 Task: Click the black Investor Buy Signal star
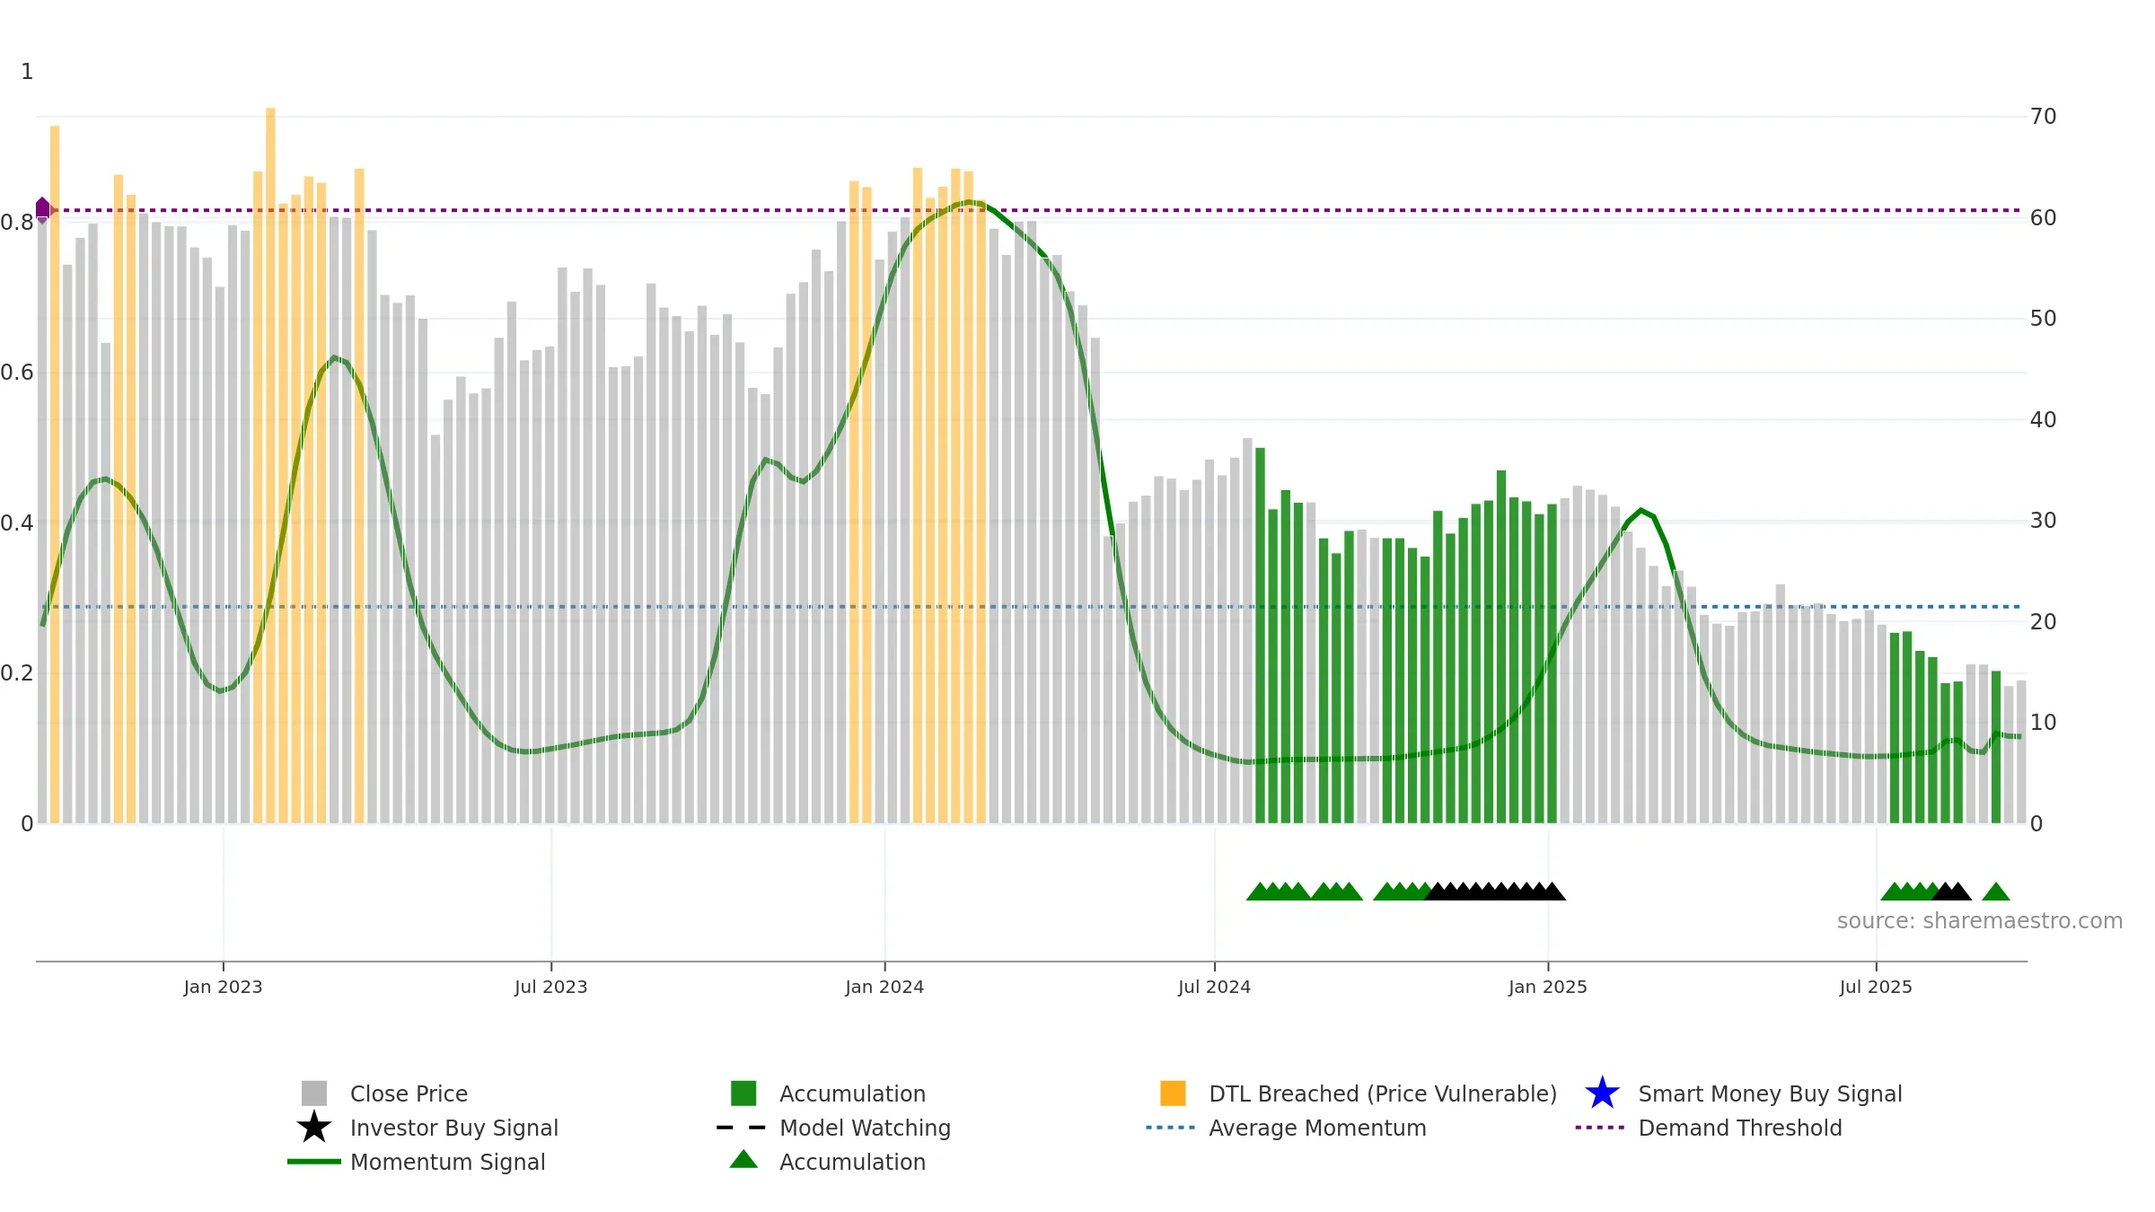[x=314, y=1128]
